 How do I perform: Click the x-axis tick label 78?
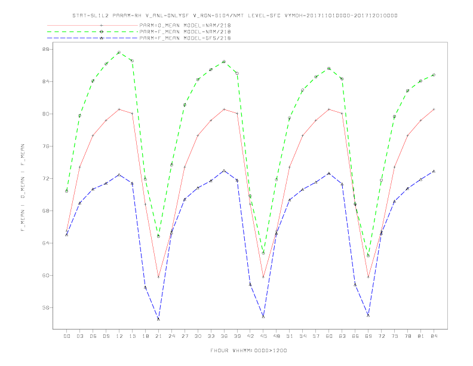pos(408,336)
